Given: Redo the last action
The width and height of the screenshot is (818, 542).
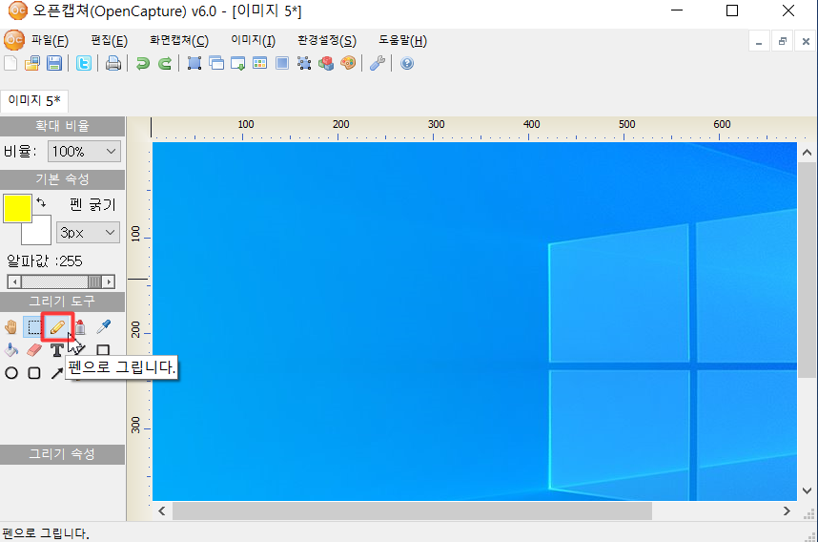Looking at the screenshot, I should [x=165, y=63].
